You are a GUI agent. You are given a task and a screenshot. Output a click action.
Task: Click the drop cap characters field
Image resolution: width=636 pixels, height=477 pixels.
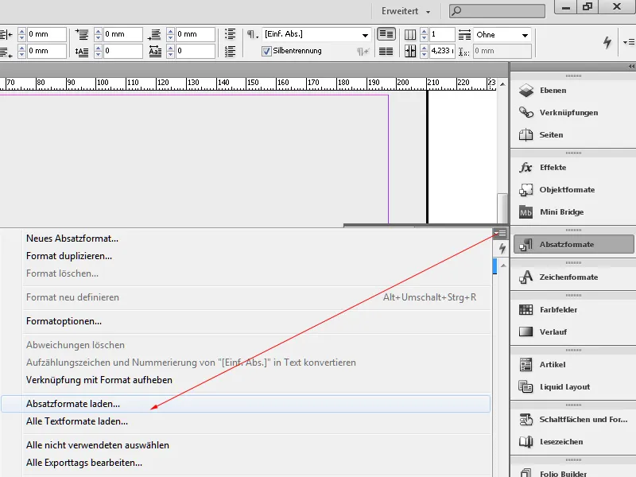point(195,51)
